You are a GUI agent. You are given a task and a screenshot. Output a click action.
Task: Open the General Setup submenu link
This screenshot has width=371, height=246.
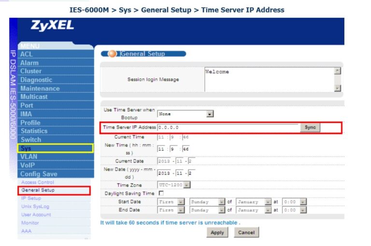[38, 190]
